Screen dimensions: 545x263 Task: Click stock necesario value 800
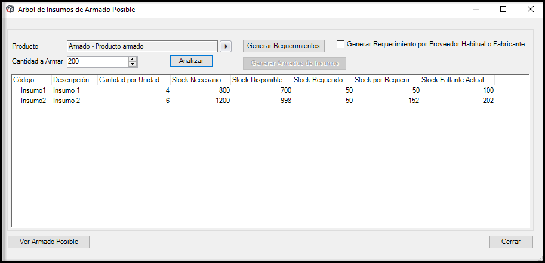[x=224, y=91]
